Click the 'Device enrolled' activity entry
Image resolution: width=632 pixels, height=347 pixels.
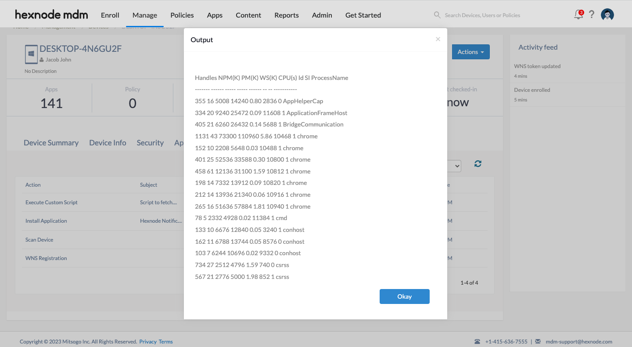coord(532,90)
